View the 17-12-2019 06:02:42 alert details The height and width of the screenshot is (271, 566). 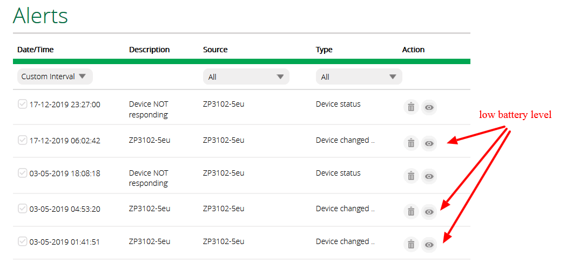coord(429,143)
